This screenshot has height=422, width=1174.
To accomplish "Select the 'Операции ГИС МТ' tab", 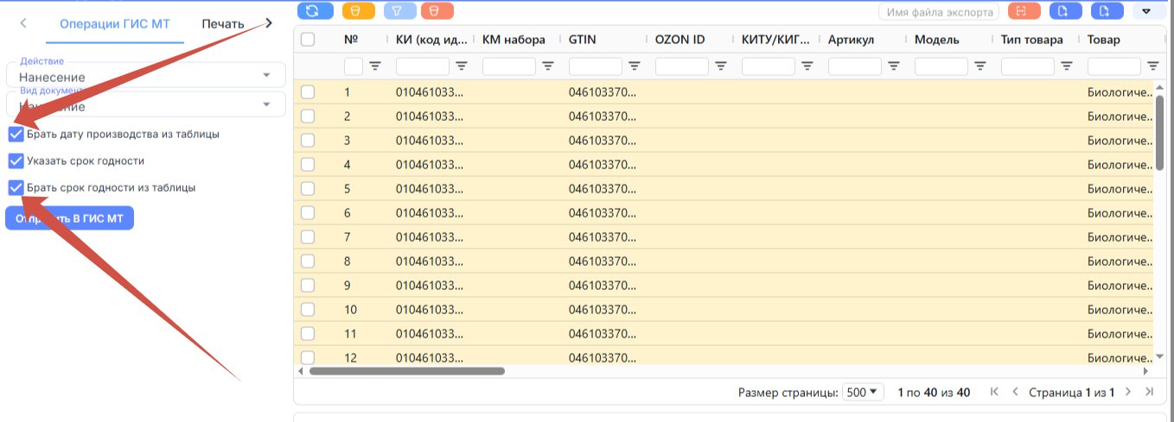I will (x=115, y=23).
